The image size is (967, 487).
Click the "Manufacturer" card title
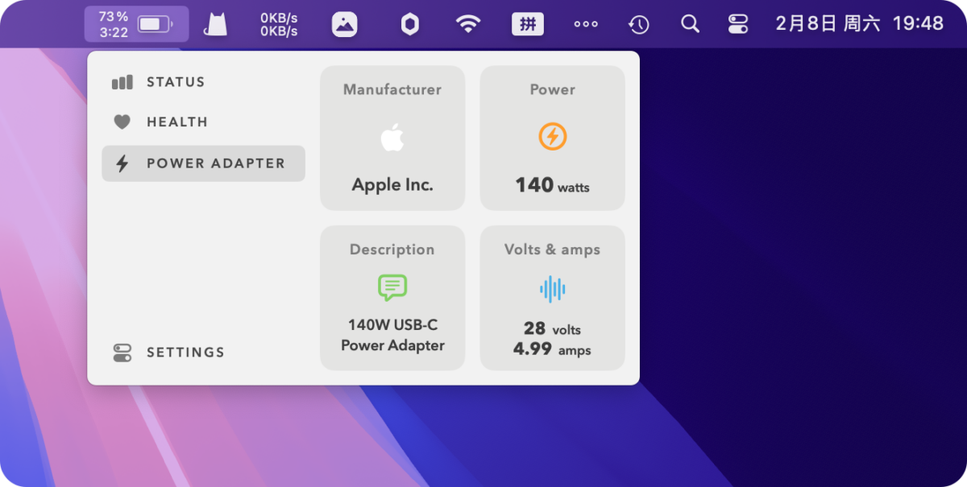tap(392, 89)
